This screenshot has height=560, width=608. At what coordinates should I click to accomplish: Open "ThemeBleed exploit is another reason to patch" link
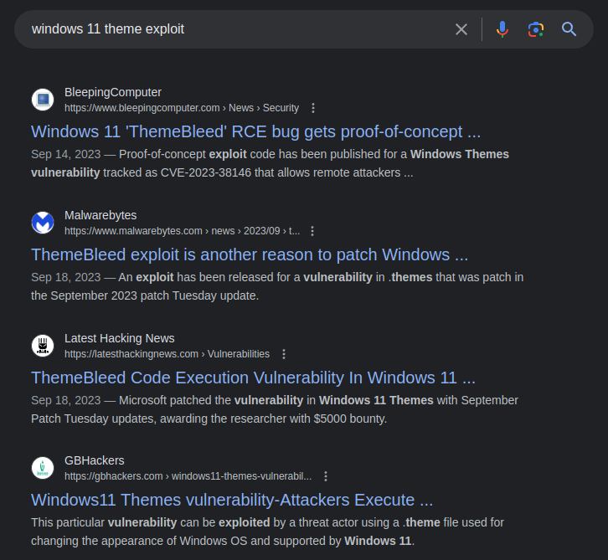[250, 254]
